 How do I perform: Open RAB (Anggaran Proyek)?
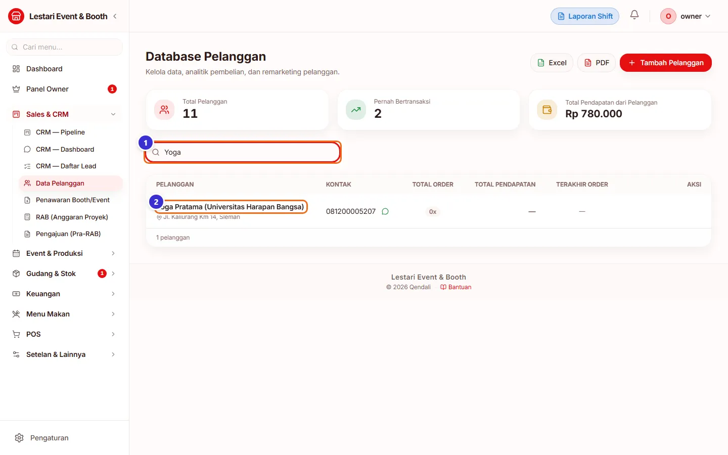tap(71, 217)
